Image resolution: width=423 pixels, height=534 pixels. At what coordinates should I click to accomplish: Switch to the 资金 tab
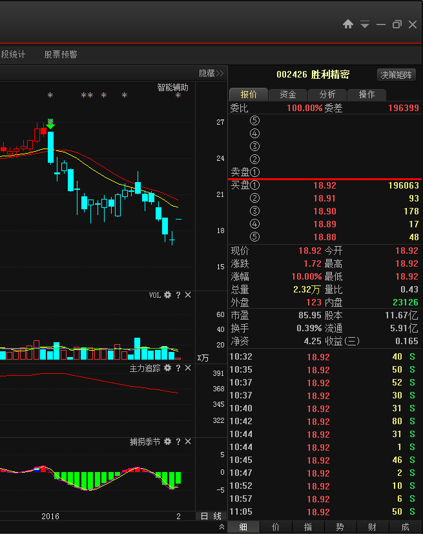tap(288, 95)
